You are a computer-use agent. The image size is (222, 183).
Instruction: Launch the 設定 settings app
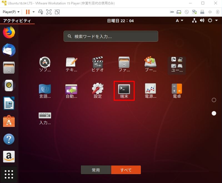point(98,91)
